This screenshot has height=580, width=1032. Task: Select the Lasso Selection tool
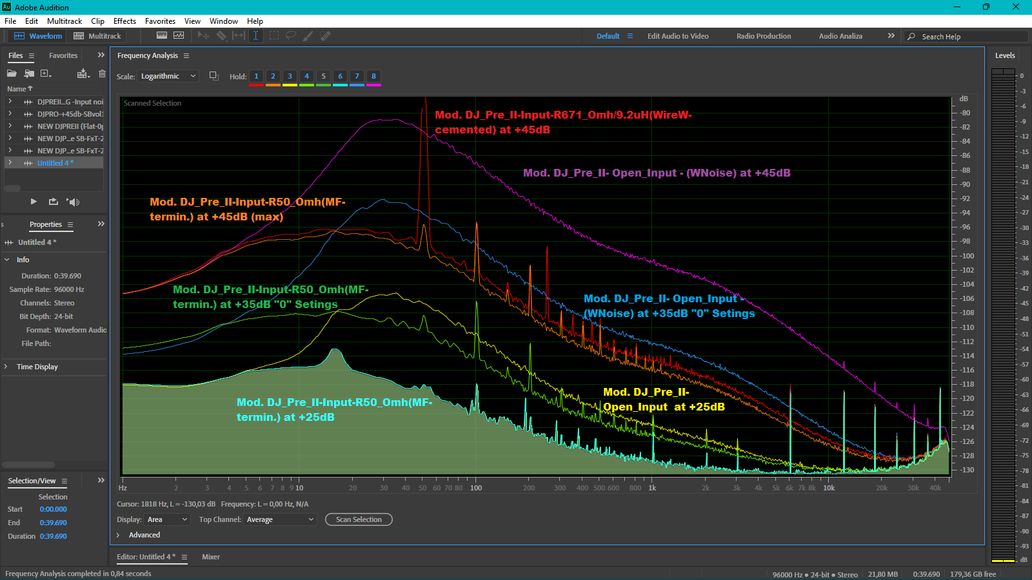[x=291, y=35]
